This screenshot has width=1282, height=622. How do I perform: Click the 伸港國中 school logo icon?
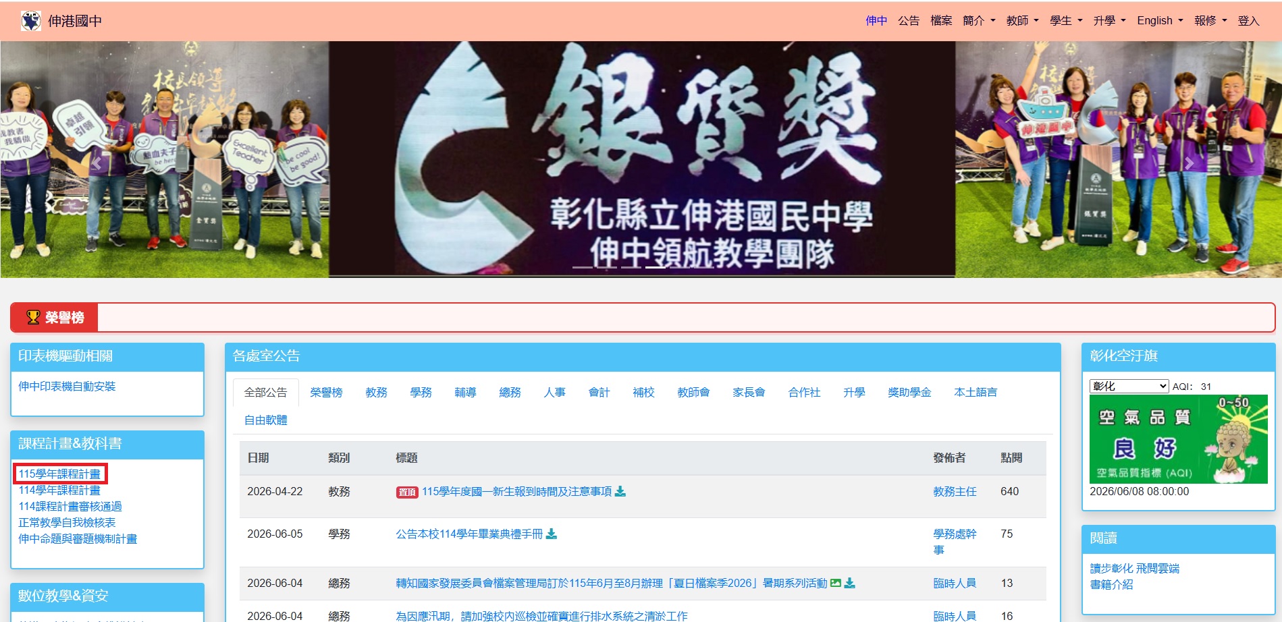pyautogui.click(x=31, y=21)
